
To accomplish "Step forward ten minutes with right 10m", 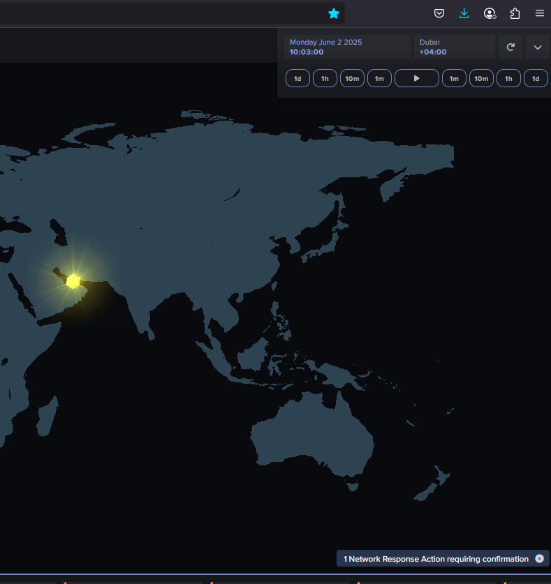I will [481, 78].
